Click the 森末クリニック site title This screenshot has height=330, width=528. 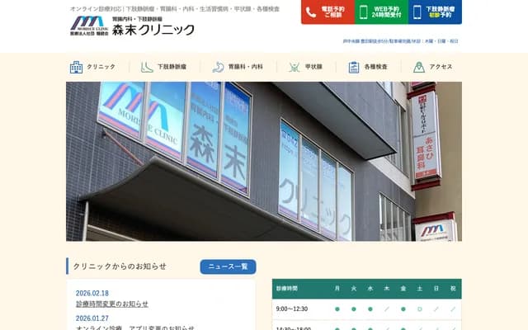click(153, 30)
